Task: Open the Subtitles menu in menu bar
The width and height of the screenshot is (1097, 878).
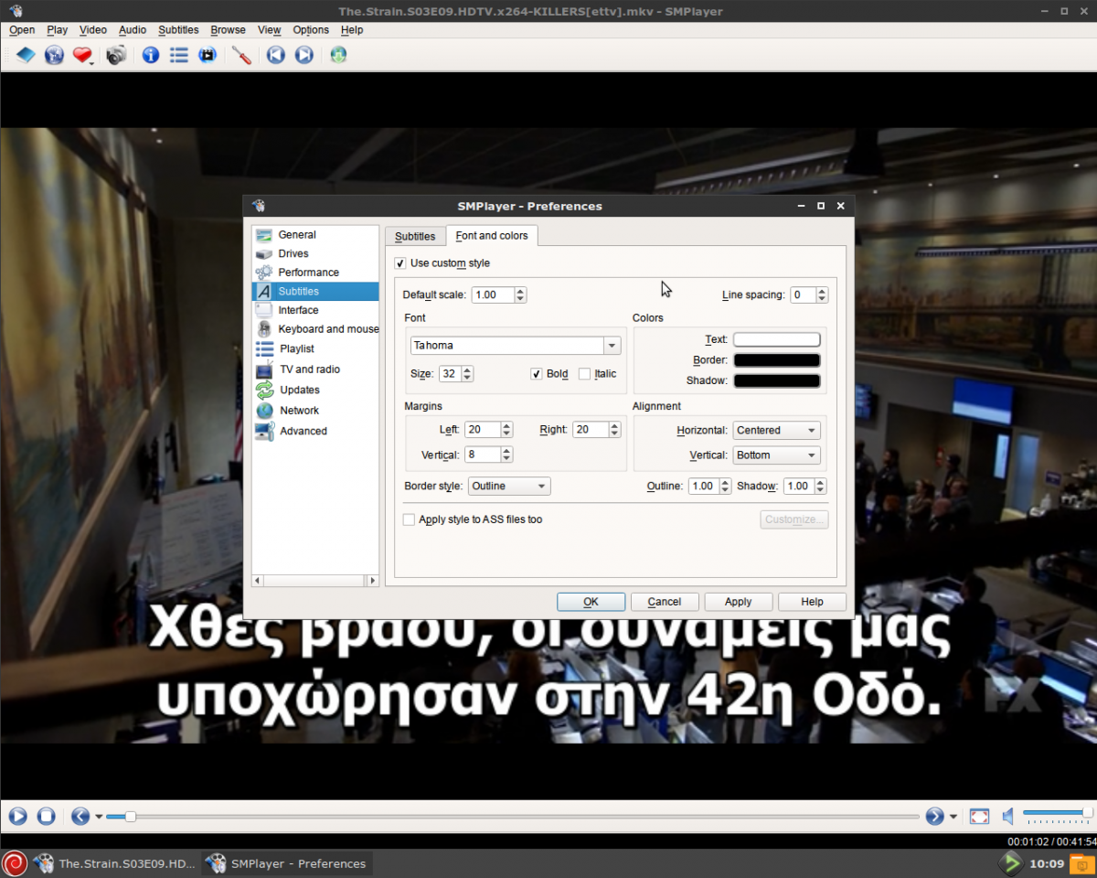Action: [x=178, y=30]
